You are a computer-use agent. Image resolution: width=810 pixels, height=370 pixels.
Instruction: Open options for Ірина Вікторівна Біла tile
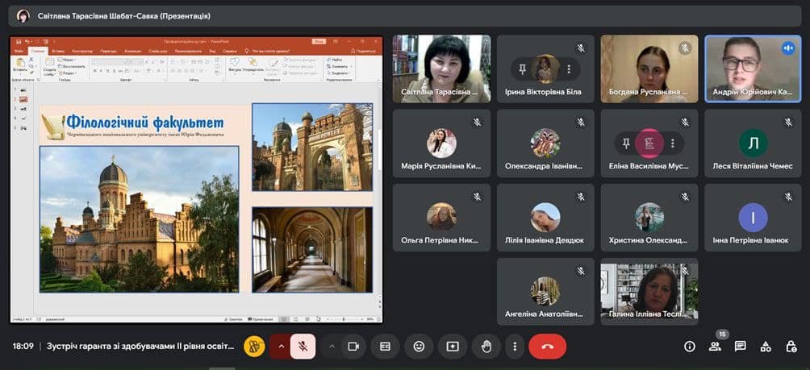coord(569,69)
